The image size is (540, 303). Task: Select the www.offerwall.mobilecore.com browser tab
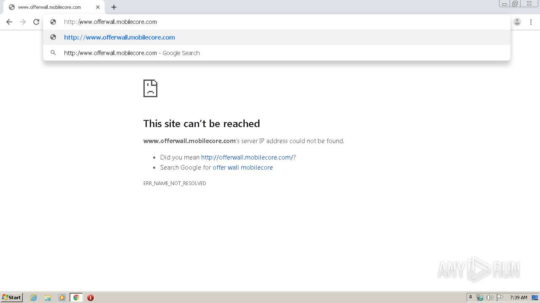coord(54,7)
